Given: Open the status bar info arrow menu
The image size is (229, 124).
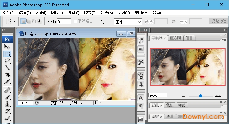Looking at the screenshot, I should tap(96, 102).
